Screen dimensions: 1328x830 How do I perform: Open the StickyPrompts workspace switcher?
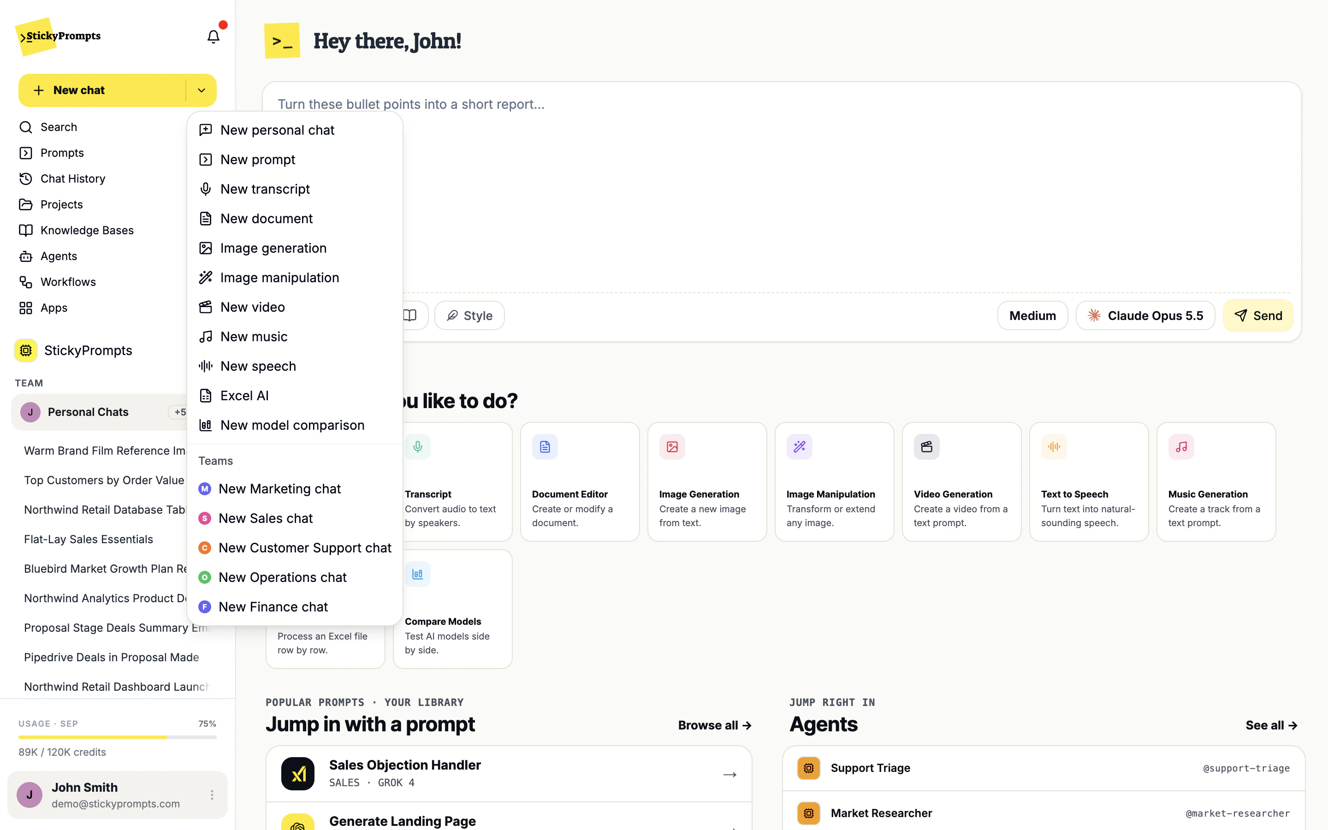click(74, 351)
